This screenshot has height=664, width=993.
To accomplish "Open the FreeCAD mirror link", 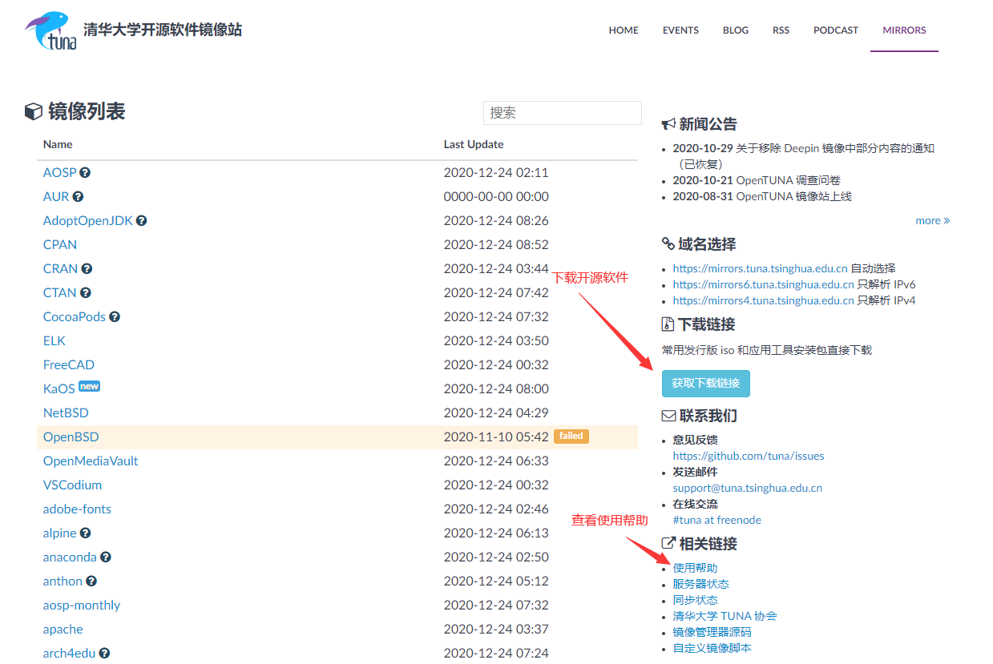I will click(x=69, y=364).
